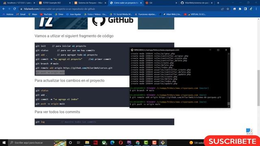Click the highlighted 'git push -u origin main' line
Screen dimensions: 260x146
50,72
